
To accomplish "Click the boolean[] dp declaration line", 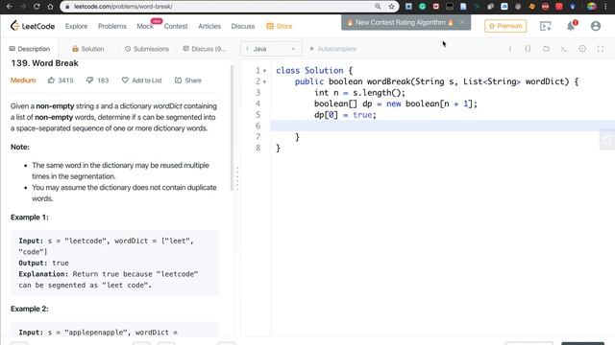I will (395, 103).
